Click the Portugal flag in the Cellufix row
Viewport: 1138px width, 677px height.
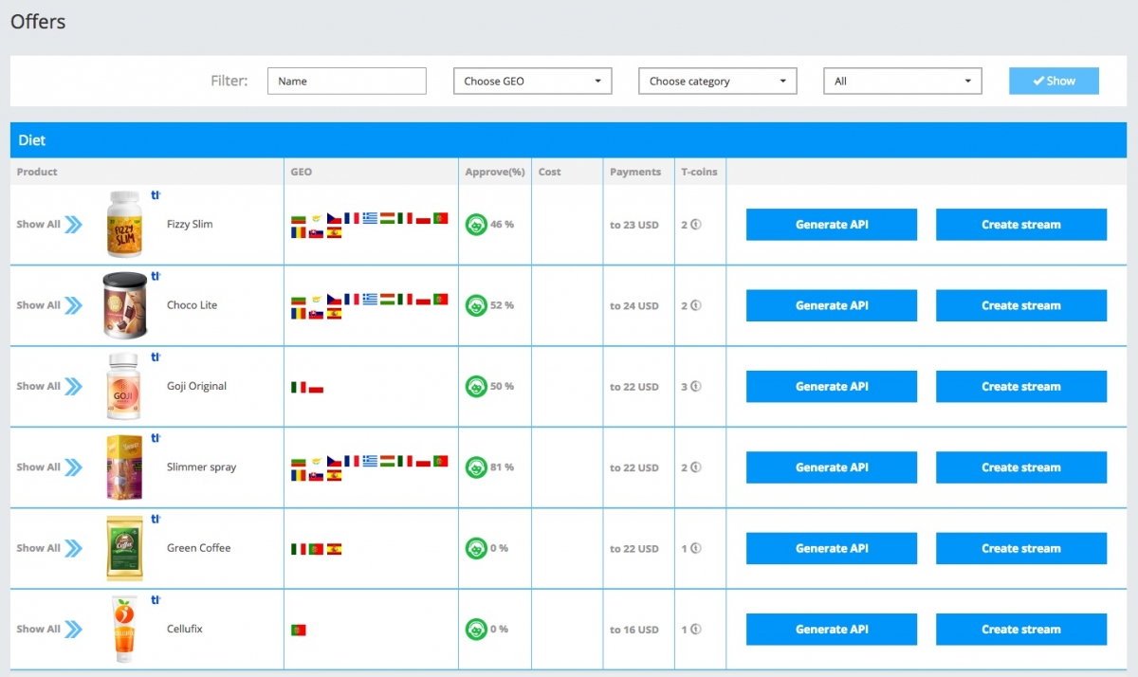coord(298,629)
